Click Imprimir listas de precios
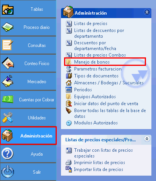The height and width of the screenshot is (181, 156). coord(99,163)
